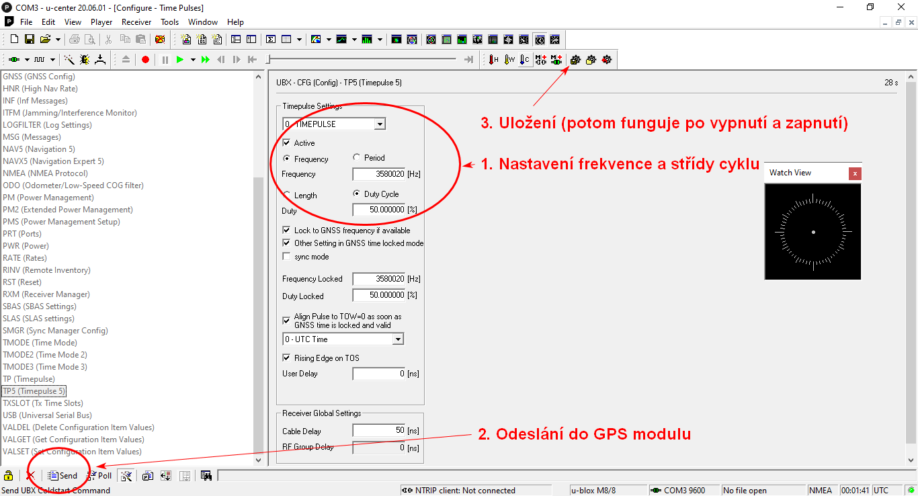Image resolution: width=918 pixels, height=496 pixels.
Task: Select the Period radio button
Action: click(357, 158)
